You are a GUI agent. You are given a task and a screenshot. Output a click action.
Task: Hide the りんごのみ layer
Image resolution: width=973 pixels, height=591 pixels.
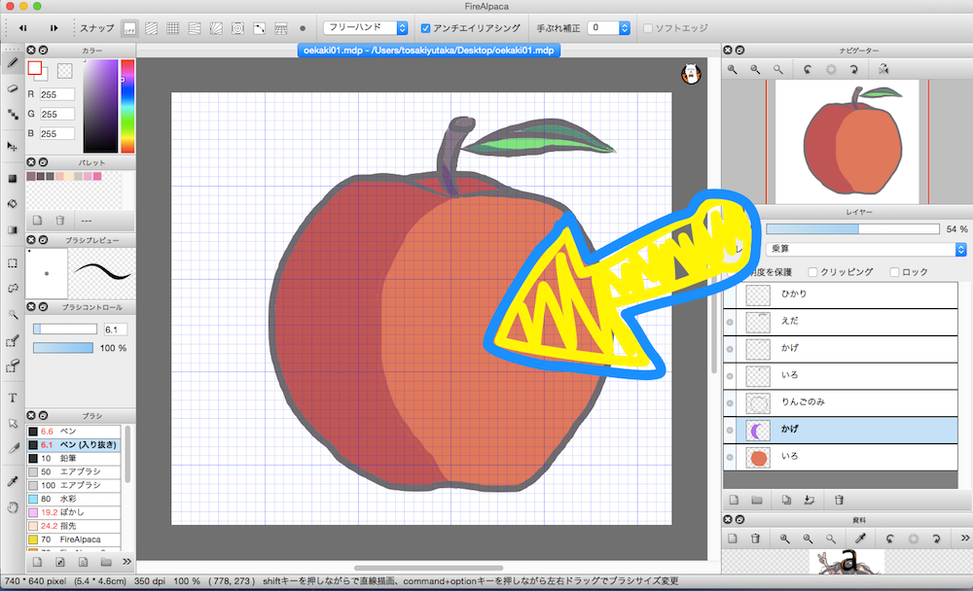730,403
